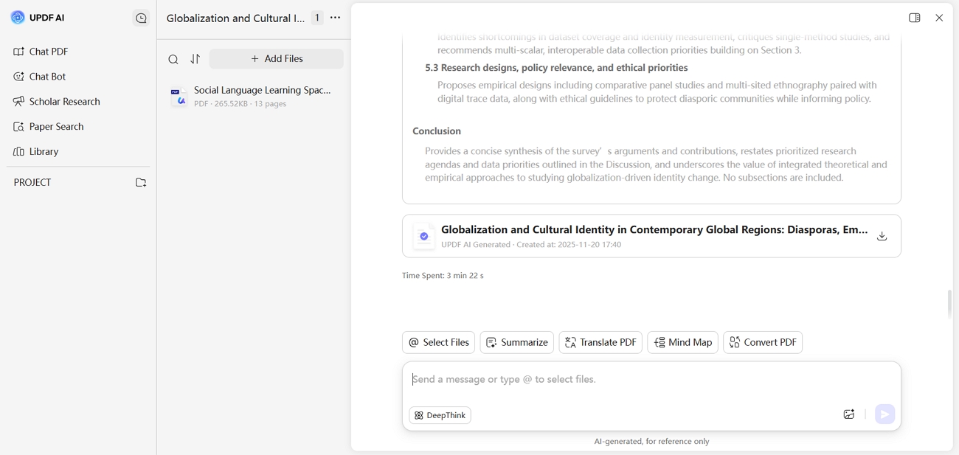Open chat history clock icon
The height and width of the screenshot is (455, 959).
[141, 18]
